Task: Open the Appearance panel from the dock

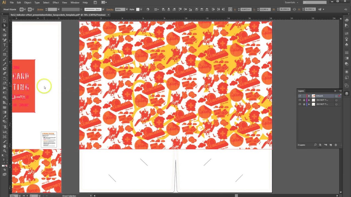Action: (x=347, y=72)
